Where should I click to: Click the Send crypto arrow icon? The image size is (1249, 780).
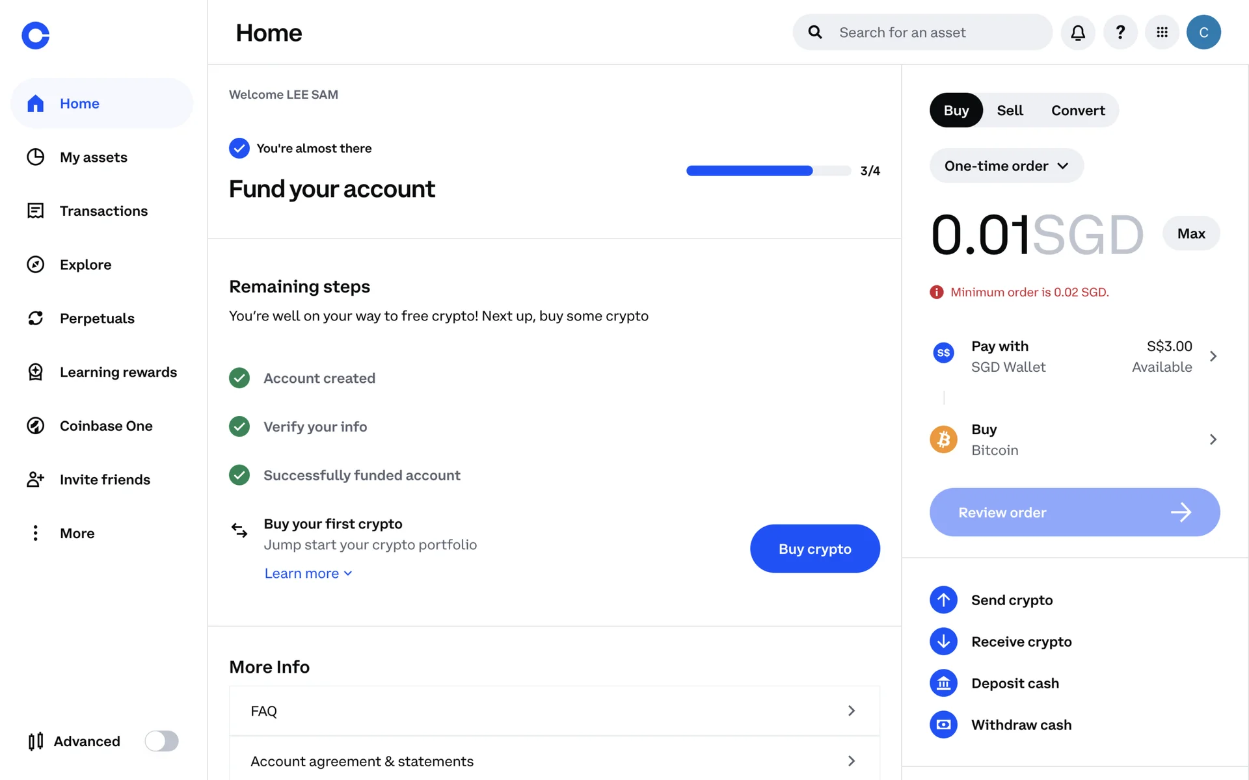pyautogui.click(x=943, y=600)
